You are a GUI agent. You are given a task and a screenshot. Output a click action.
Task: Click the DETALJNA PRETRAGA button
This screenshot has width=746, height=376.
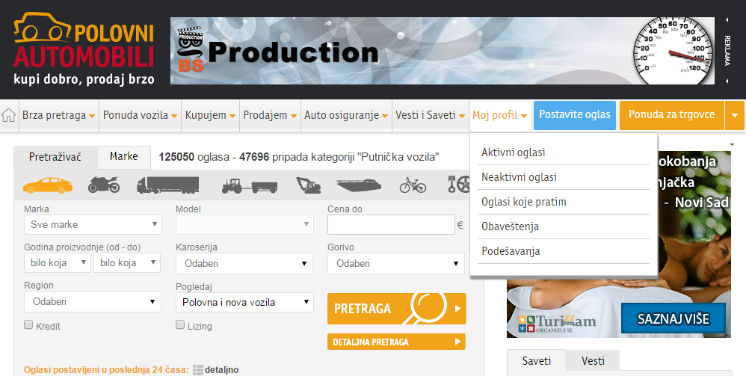click(396, 342)
